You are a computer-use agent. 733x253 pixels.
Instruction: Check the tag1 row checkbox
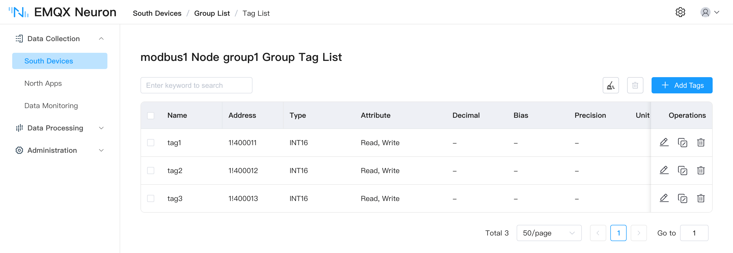[150, 143]
